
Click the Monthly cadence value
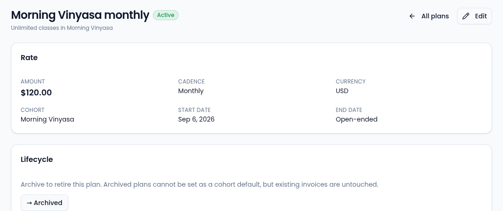(191, 91)
